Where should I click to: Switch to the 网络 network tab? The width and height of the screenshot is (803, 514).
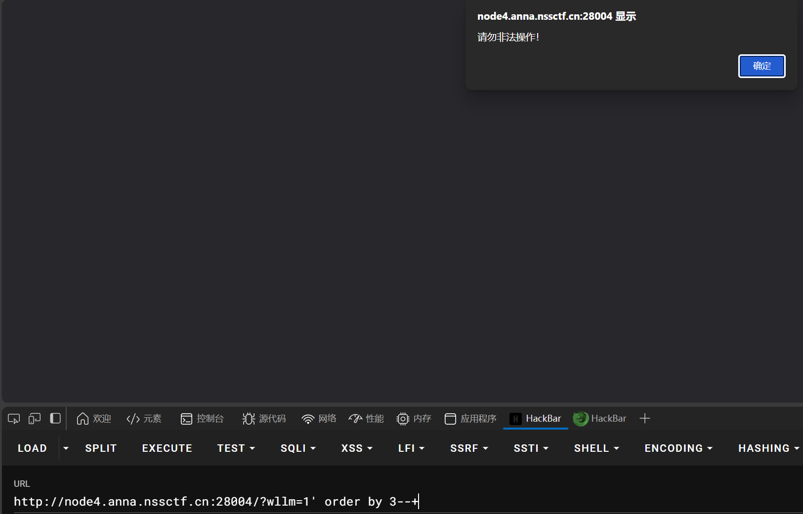319,419
